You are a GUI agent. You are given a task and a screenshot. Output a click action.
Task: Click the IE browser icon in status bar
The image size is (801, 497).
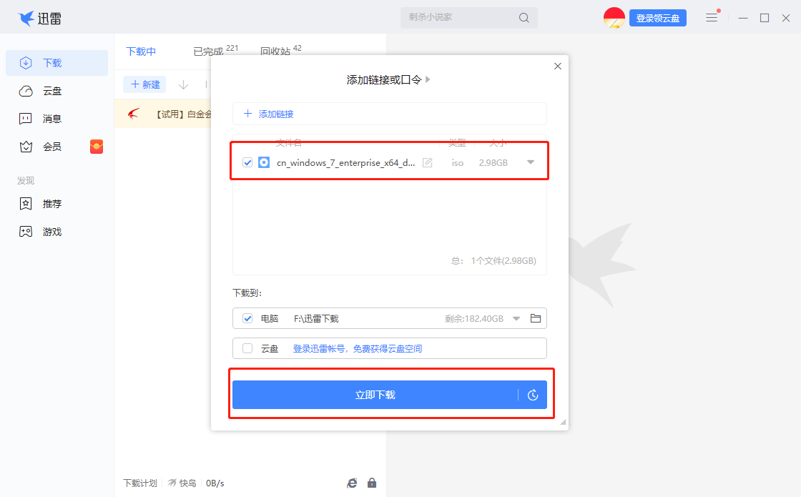click(x=352, y=483)
